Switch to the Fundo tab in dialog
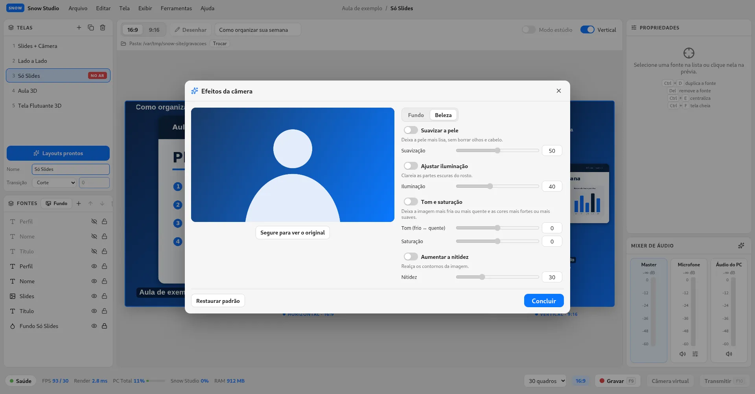 point(416,115)
